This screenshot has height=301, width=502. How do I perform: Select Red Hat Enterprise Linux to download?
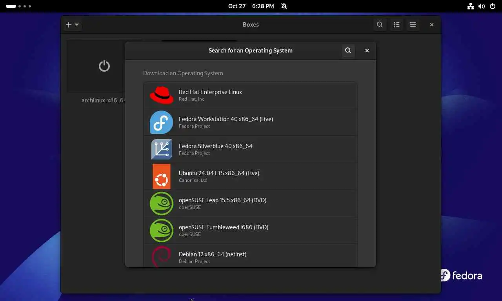tap(250, 95)
